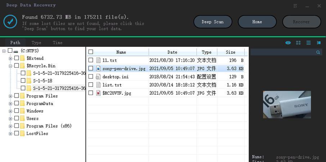Click the Users folder icon

pyautogui.click(x=22, y=118)
